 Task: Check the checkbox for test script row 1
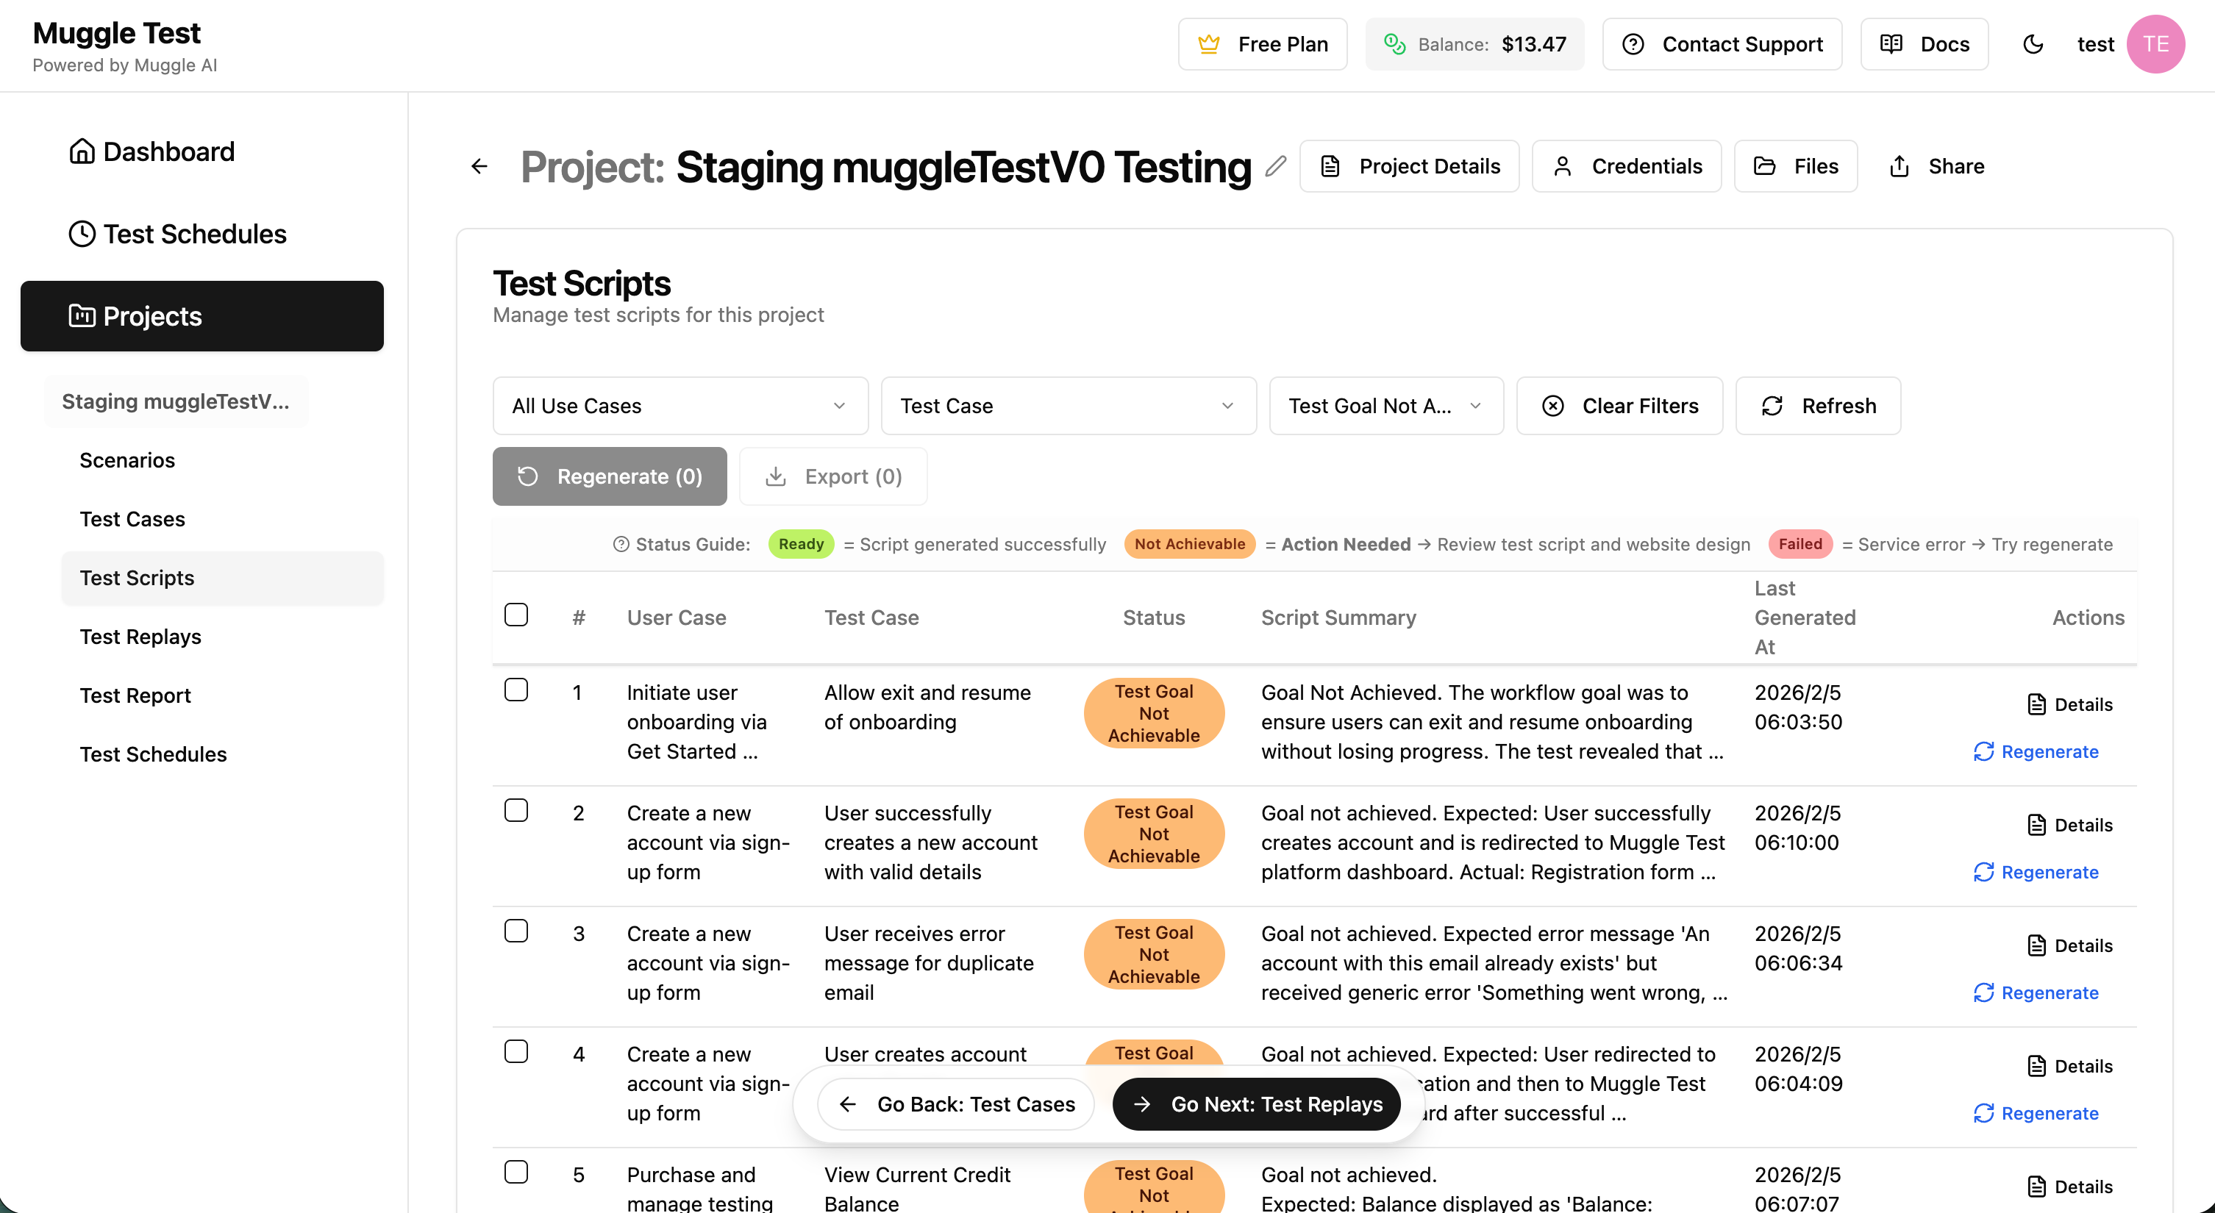(516, 690)
